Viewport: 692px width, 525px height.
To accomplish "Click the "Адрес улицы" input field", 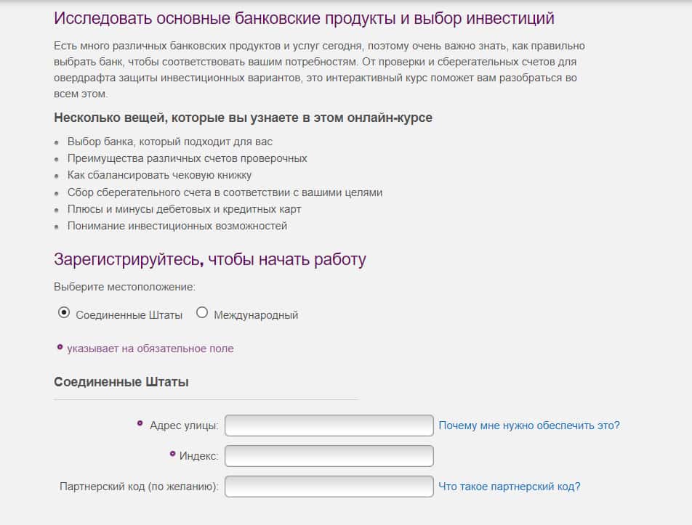I will pos(329,426).
